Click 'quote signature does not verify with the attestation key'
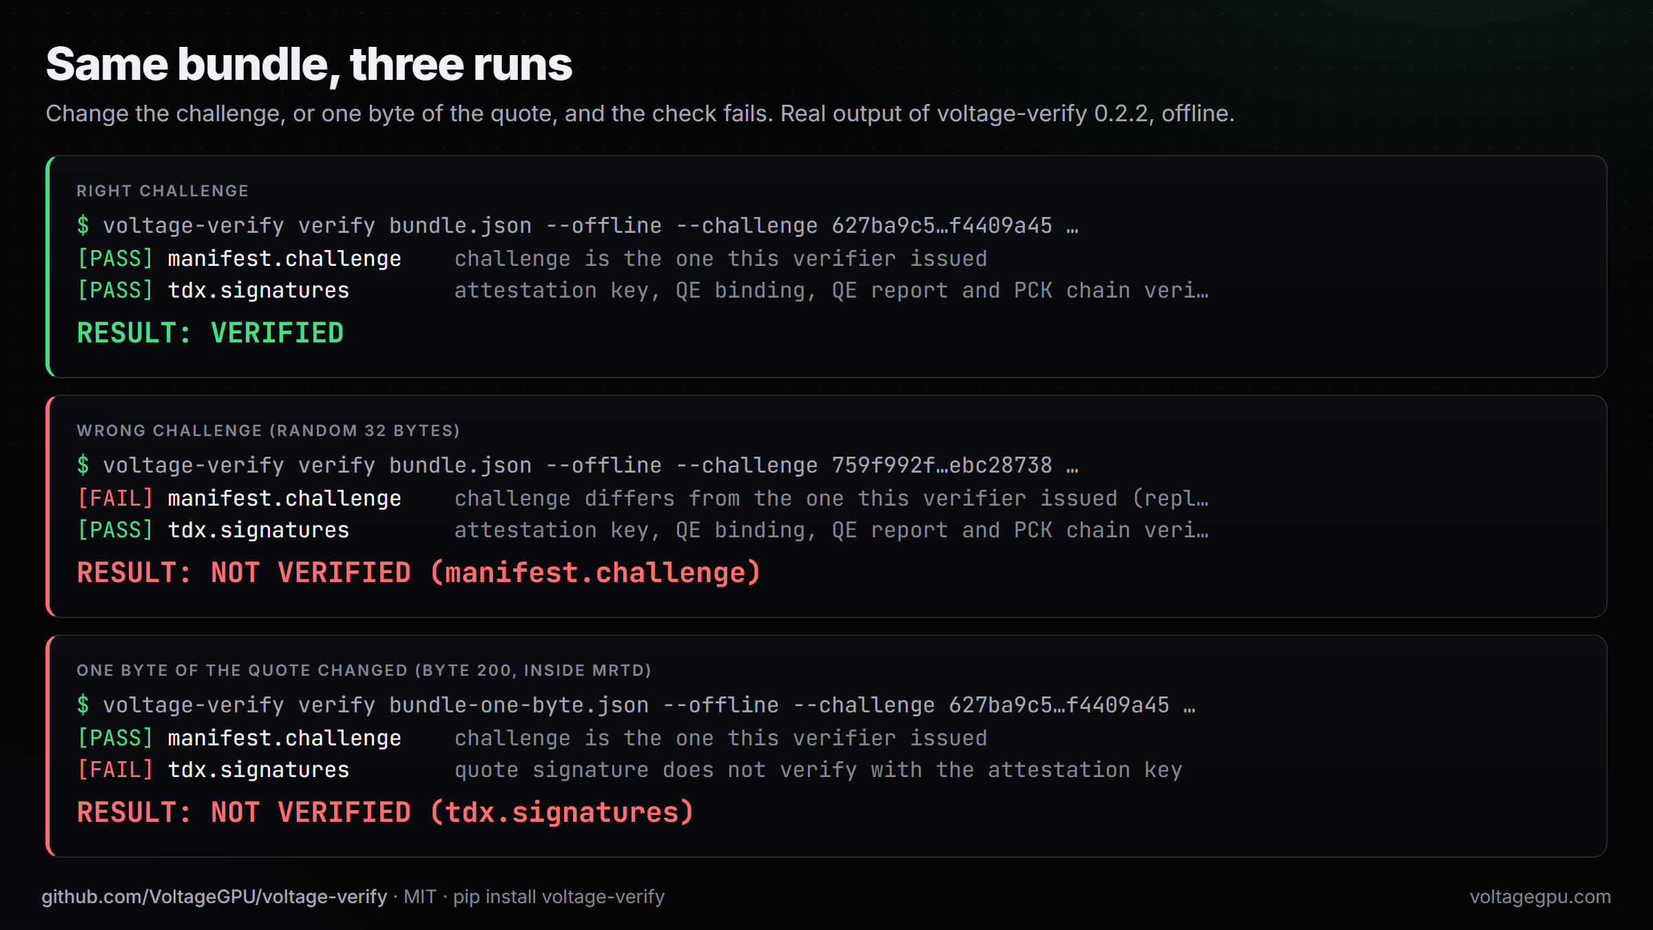1653x930 pixels. click(x=818, y=769)
